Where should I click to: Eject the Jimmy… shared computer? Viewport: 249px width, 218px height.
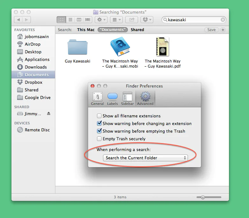click(x=49, y=113)
